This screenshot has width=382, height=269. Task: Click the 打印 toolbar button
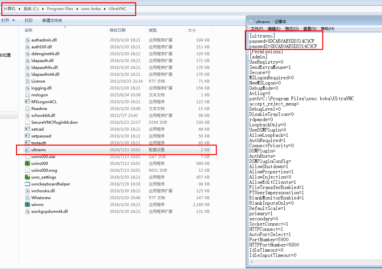click(x=28, y=21)
